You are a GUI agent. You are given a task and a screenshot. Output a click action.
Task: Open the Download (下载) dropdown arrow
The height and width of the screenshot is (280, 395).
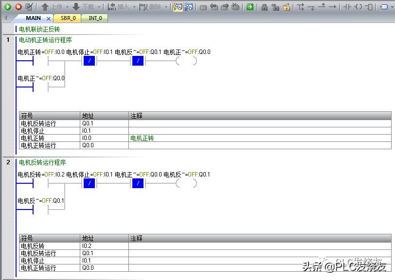pos(99,7)
